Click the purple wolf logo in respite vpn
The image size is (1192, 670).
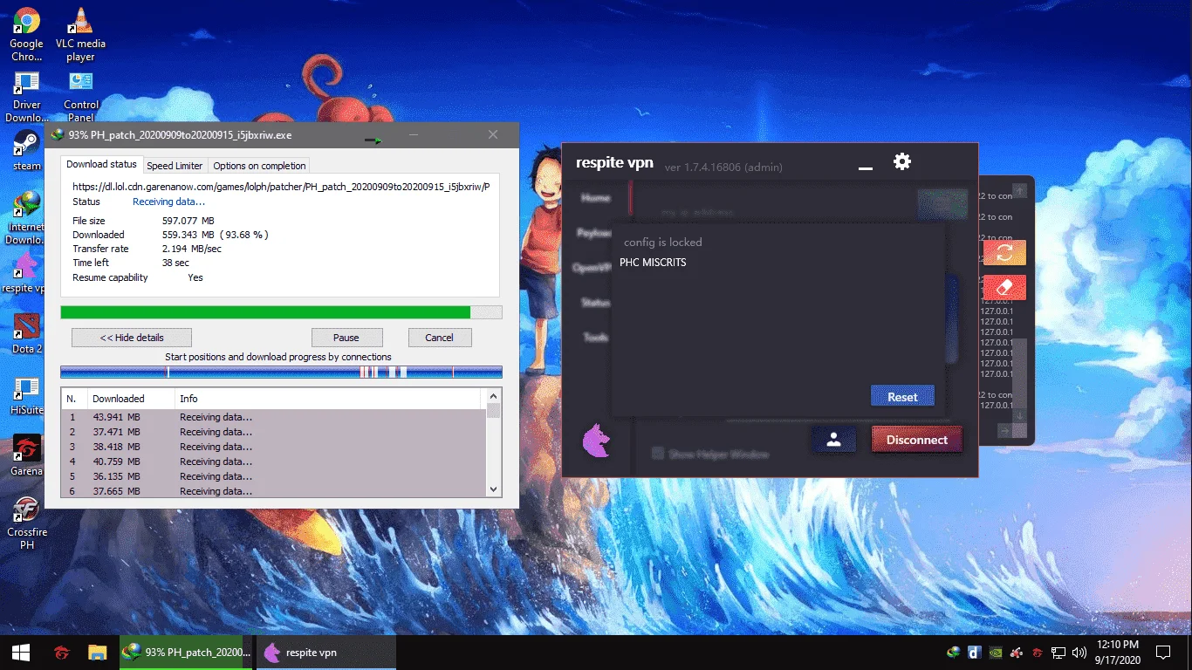click(596, 440)
